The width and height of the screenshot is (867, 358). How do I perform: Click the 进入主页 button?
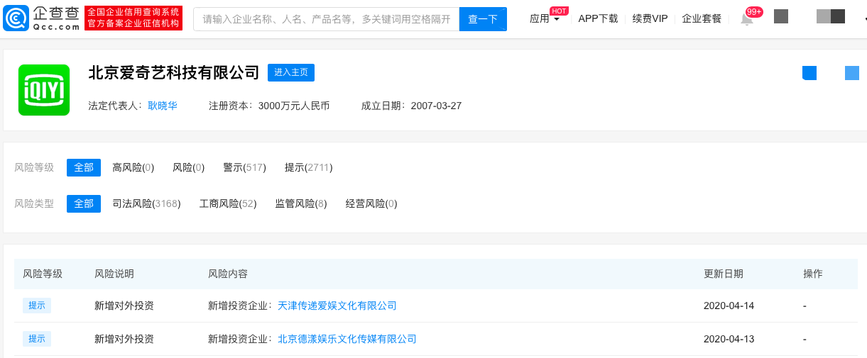point(291,72)
